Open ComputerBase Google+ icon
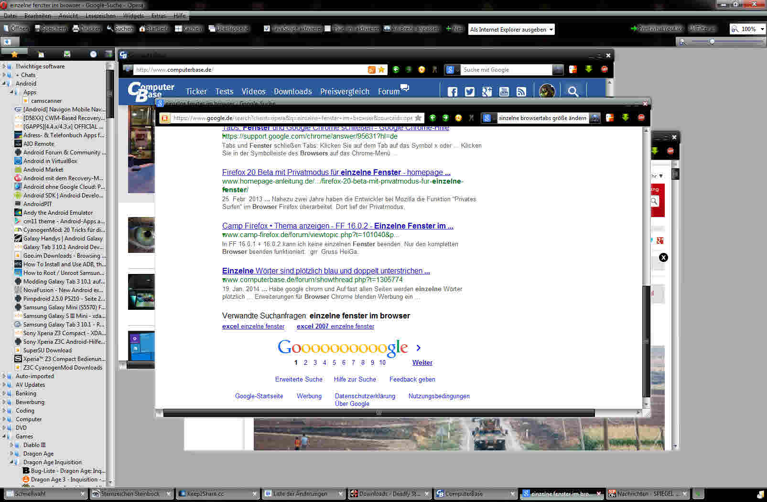767x502 pixels. point(487,92)
